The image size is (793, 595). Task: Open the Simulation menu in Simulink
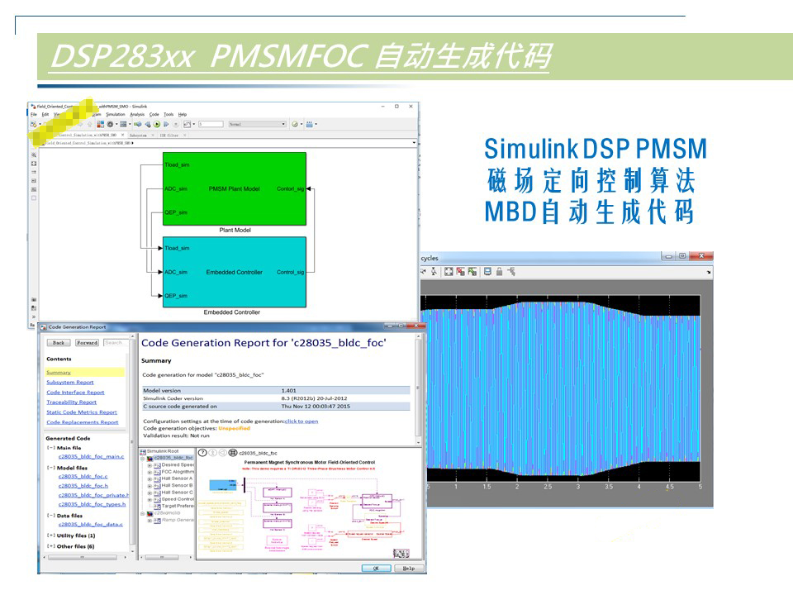pos(116,114)
